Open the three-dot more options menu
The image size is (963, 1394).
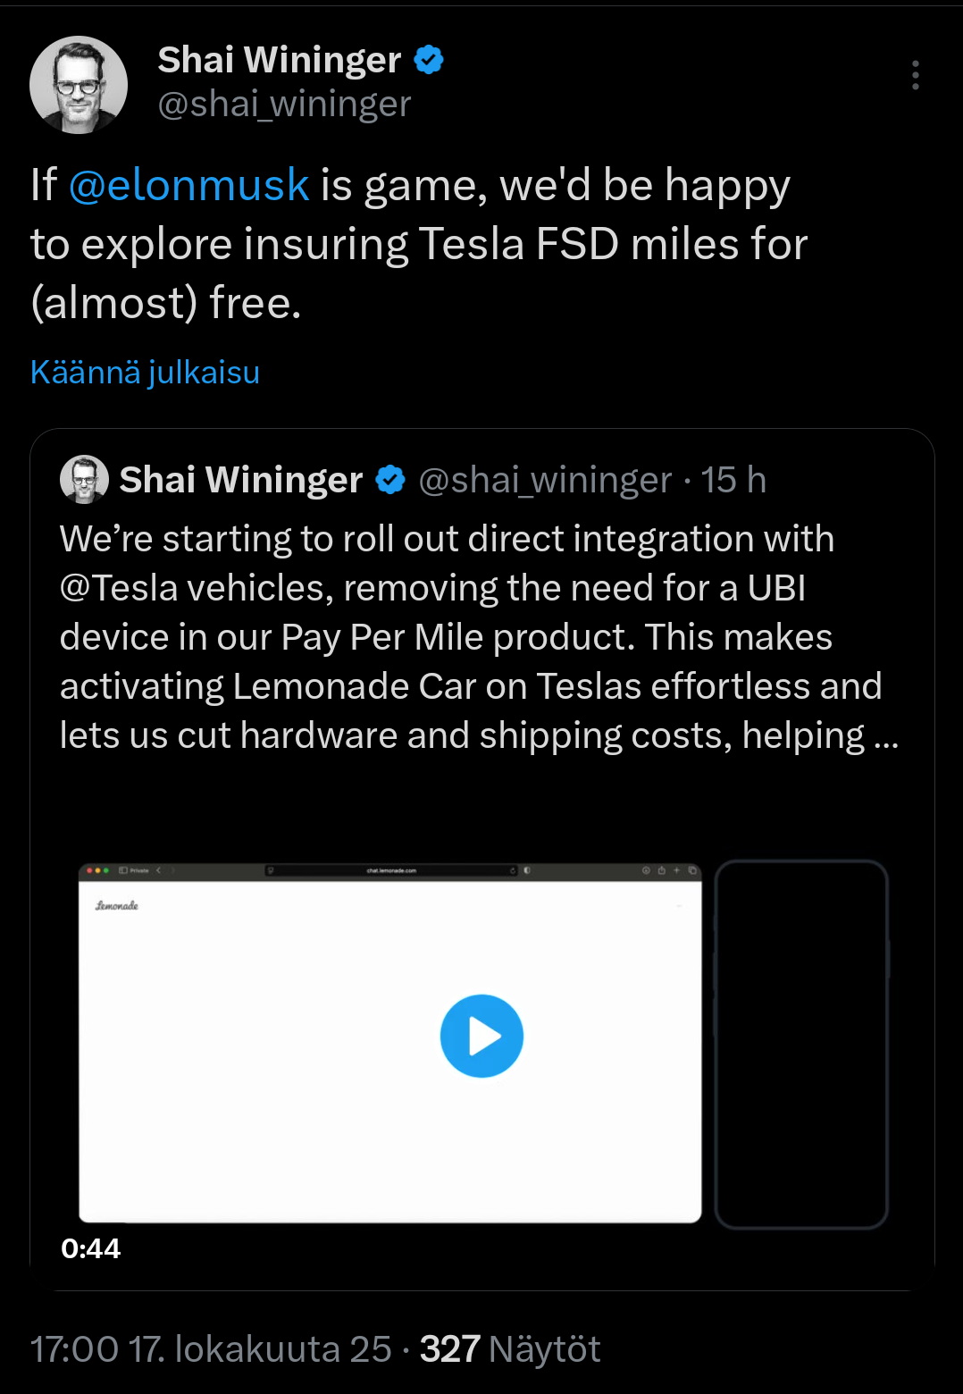point(915,76)
